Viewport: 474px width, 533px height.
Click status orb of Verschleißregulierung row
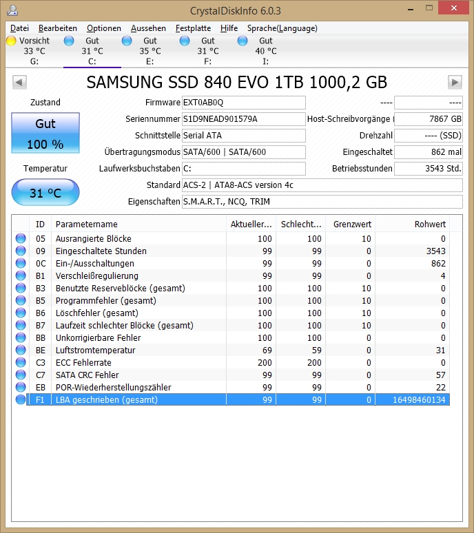21,275
